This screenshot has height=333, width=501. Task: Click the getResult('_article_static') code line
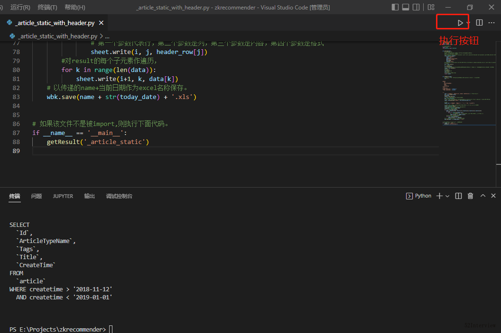pos(98,142)
